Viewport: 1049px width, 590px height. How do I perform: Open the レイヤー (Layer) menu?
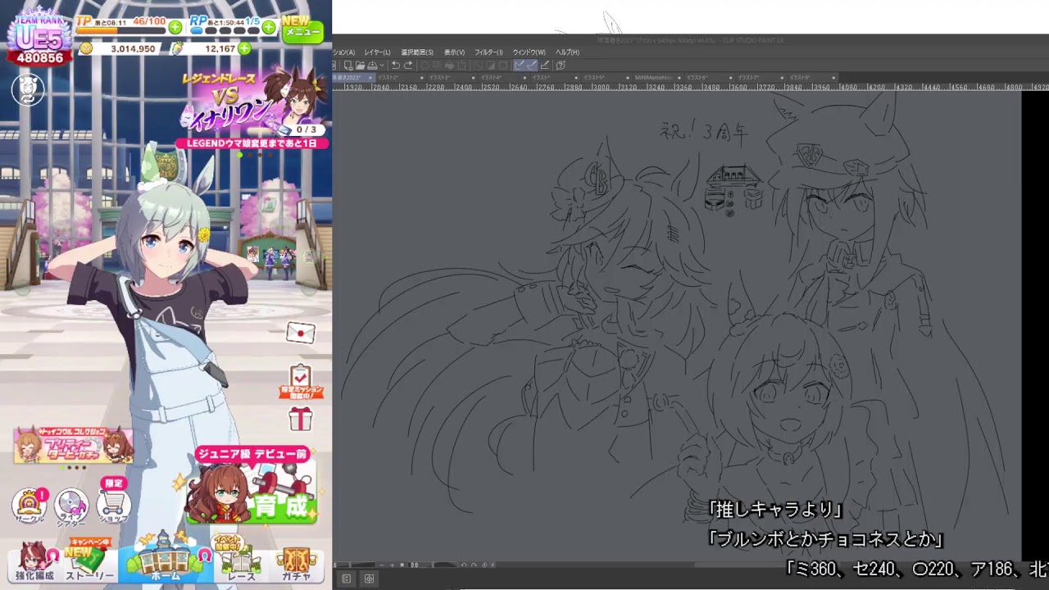point(377,52)
